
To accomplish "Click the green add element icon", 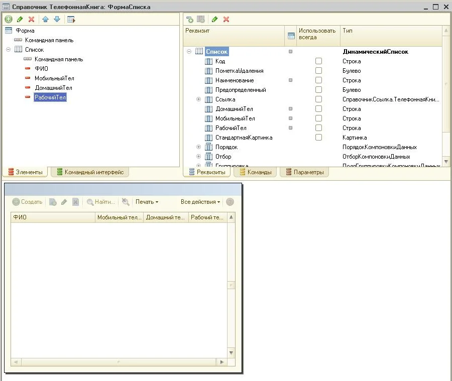I will tap(9, 19).
